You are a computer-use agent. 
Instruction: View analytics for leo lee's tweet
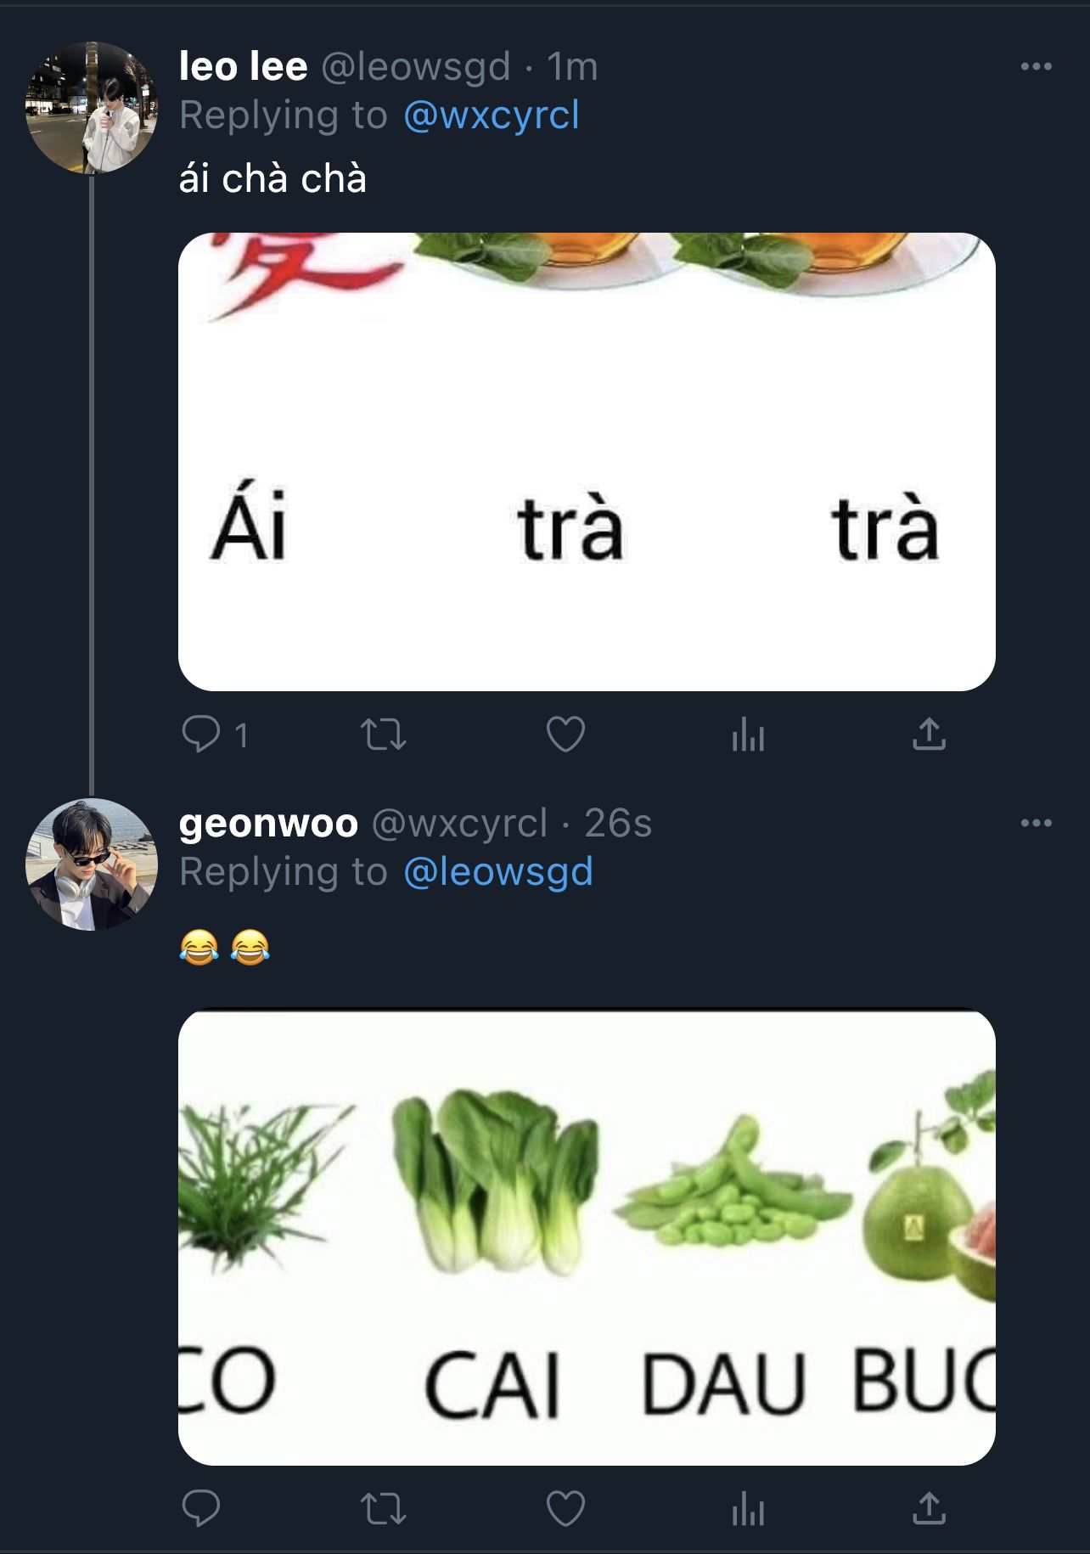(x=748, y=735)
